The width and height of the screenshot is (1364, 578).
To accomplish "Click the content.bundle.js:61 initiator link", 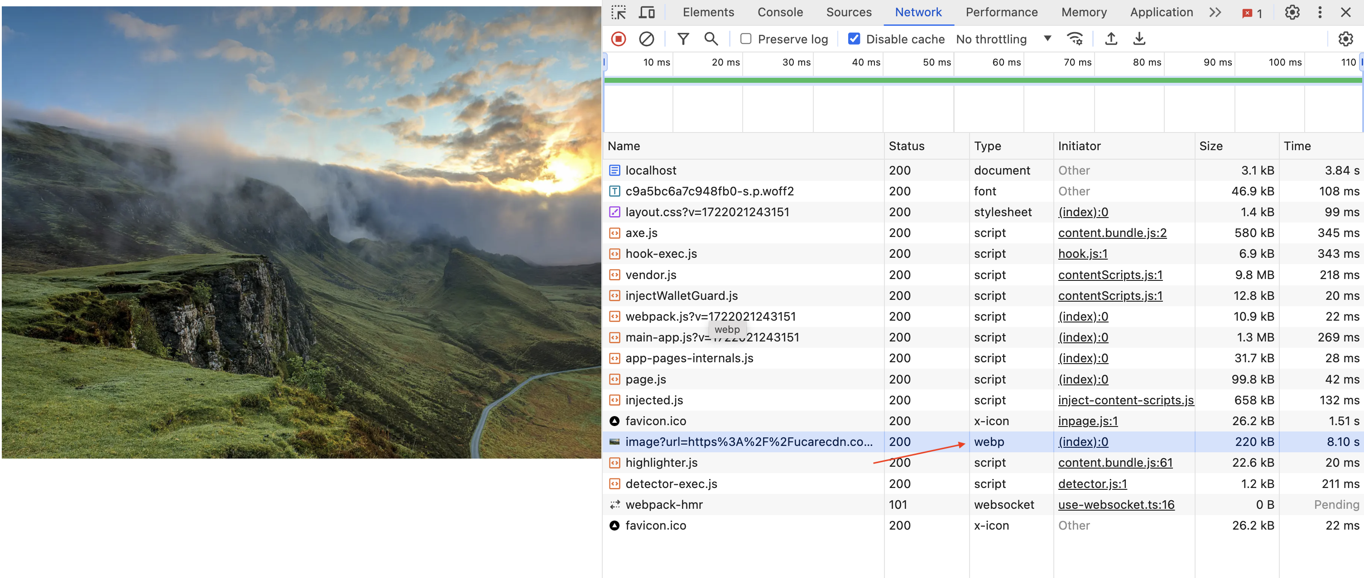I will [1115, 462].
